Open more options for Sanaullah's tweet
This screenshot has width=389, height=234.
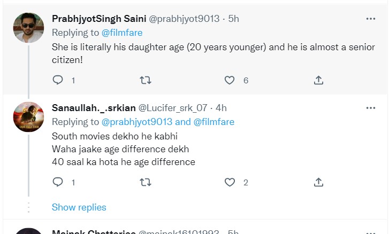[x=370, y=108]
